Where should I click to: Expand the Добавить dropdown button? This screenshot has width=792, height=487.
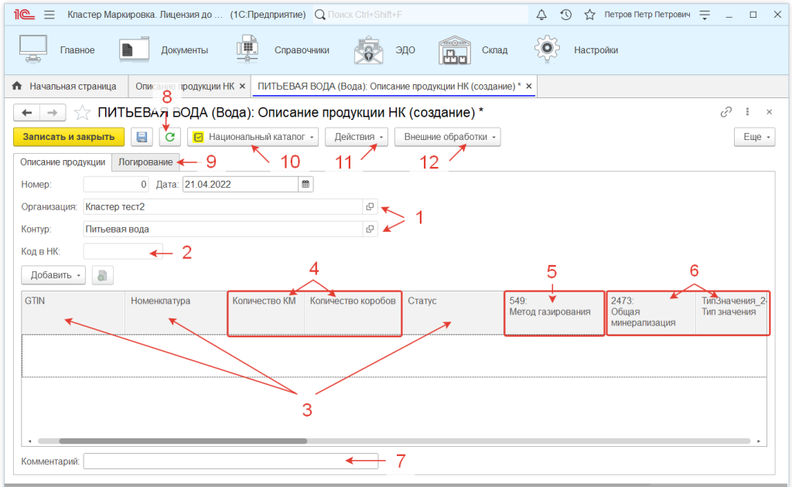[x=53, y=275]
